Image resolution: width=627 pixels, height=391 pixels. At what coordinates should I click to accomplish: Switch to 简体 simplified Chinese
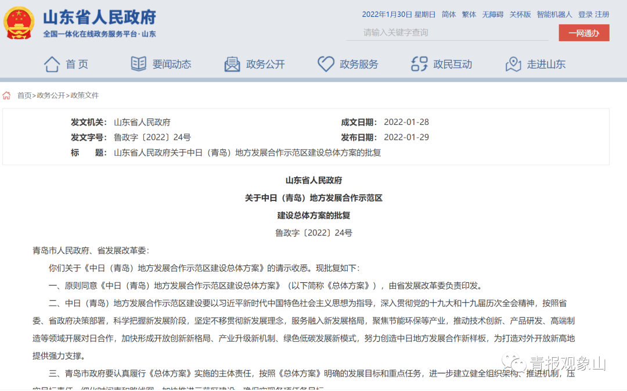(449, 15)
